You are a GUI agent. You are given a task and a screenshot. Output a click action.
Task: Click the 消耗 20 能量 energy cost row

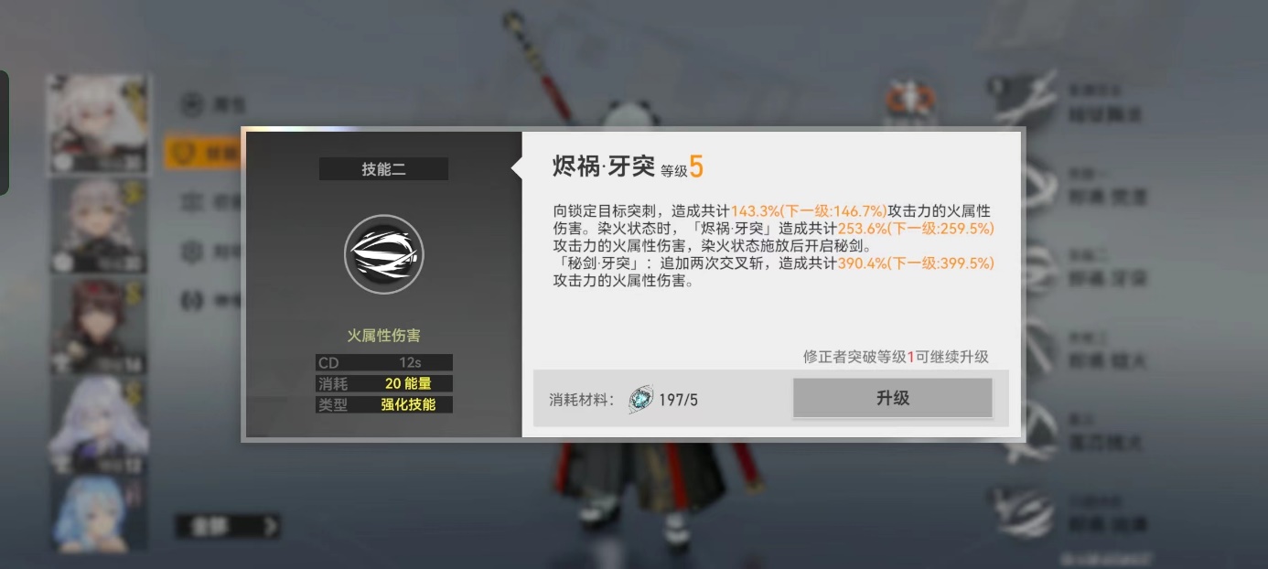click(x=384, y=383)
